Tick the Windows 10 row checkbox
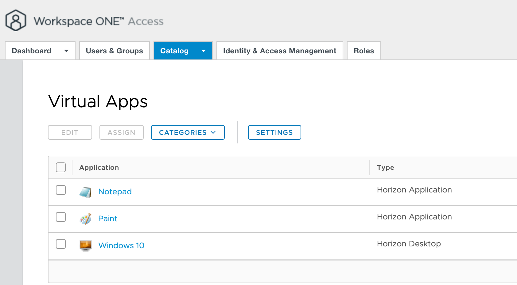The height and width of the screenshot is (285, 517). [61, 244]
